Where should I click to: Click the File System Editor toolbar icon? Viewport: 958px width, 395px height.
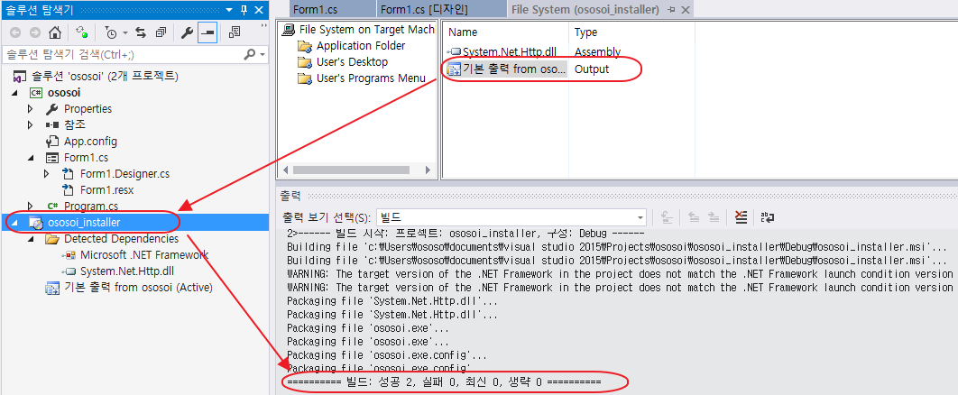coord(235,32)
